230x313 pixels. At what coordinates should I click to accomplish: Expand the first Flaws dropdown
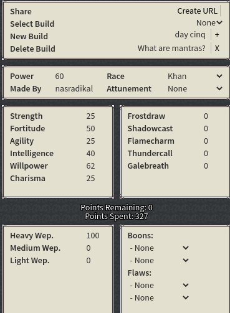(x=160, y=286)
